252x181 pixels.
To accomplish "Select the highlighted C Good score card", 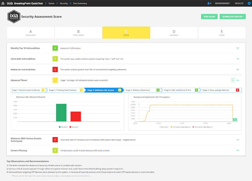I will pos(126,33).
